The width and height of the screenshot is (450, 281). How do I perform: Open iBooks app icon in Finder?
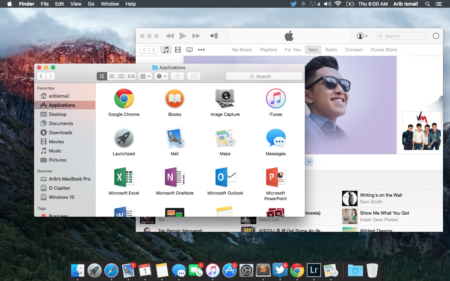[174, 98]
